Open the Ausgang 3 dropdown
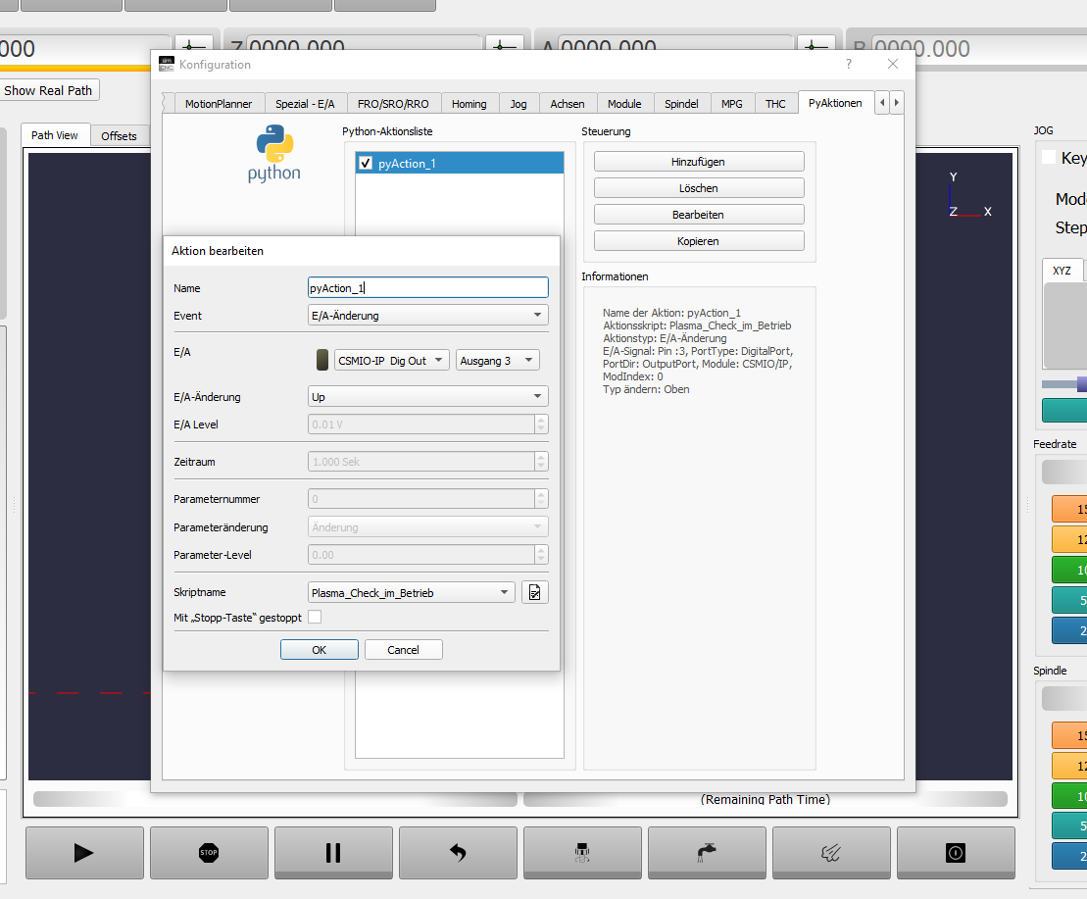The width and height of the screenshot is (1087, 899). pyautogui.click(x=498, y=361)
